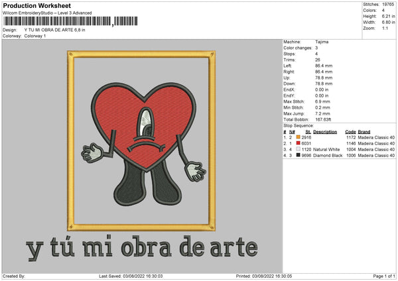Click the red thread swatch in stop 2
Screen dimensions: 398x281
[298, 143]
